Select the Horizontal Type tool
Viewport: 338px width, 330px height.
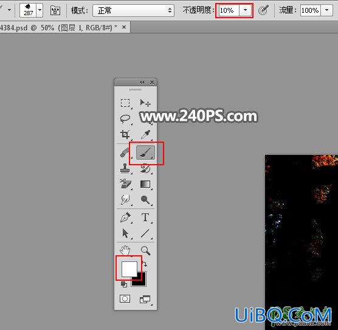pos(145,218)
